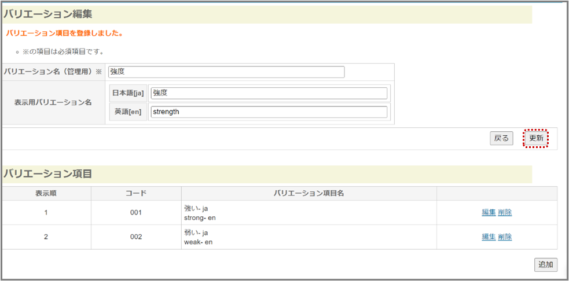Click 削除 link for code 002
569x281 pixels.
pyautogui.click(x=505, y=237)
